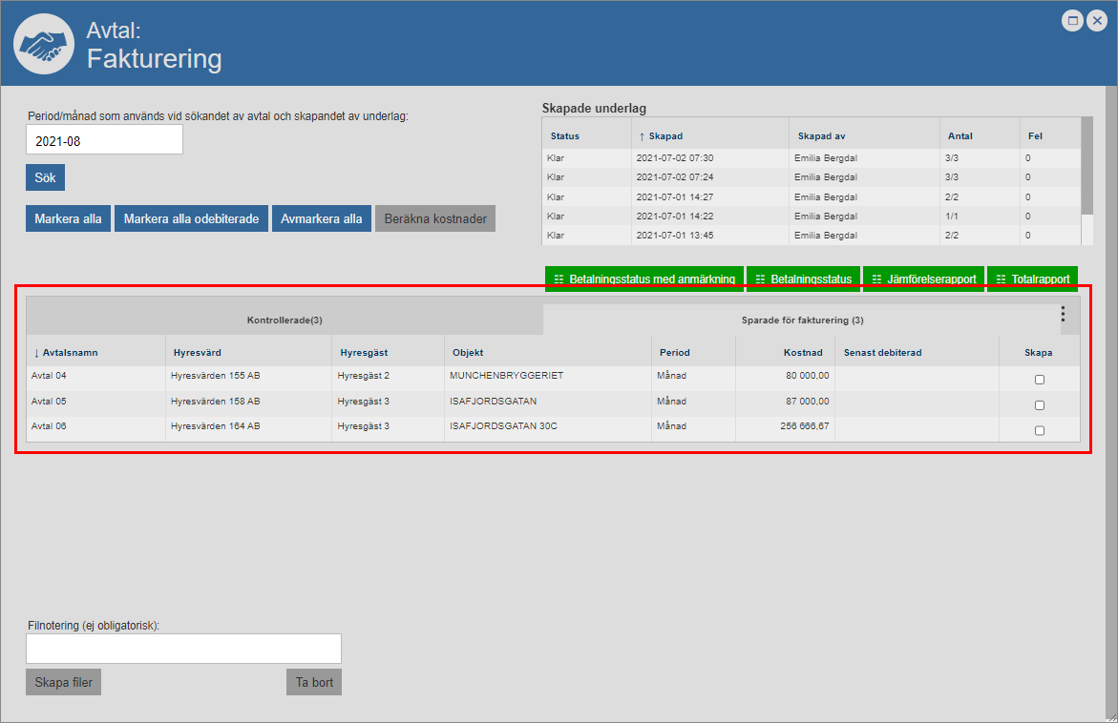Click the Markera alla odebiterade button
Image resolution: width=1118 pixels, height=723 pixels.
pos(191,218)
